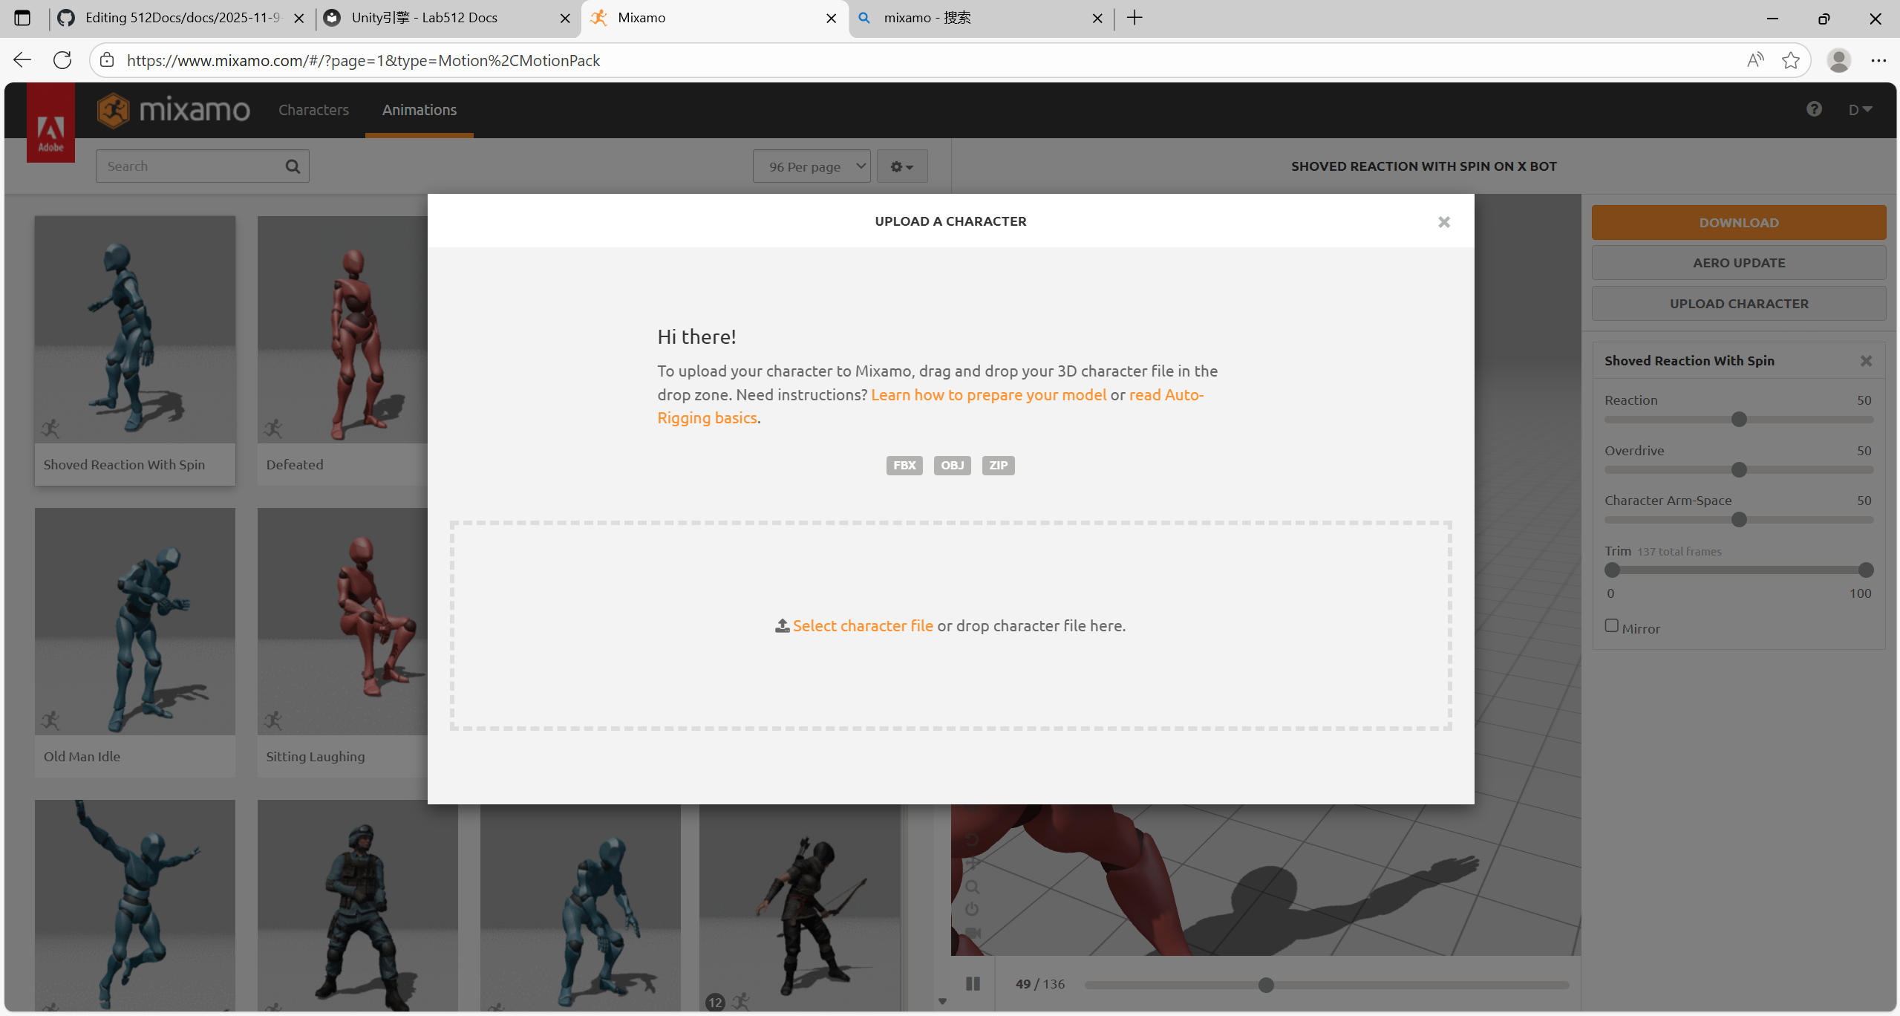
Task: Click the help question mark icon
Action: point(1814,109)
